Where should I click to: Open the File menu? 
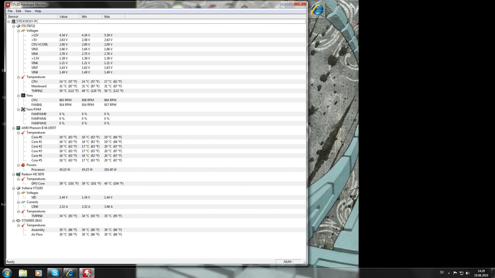tap(10, 11)
